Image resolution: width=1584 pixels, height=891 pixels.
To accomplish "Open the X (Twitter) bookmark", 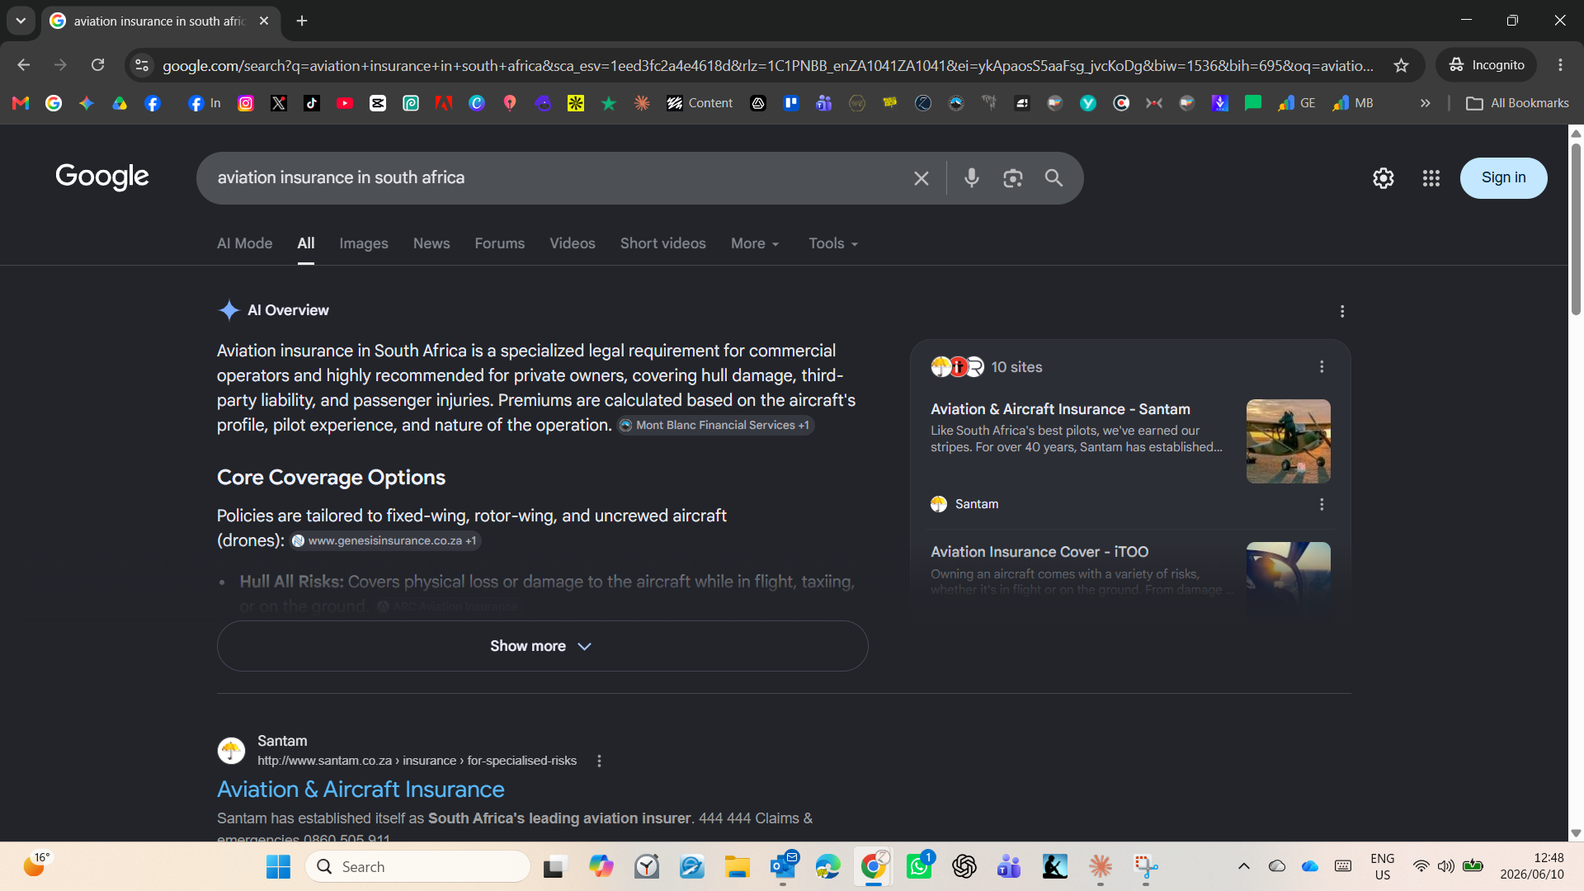I will (279, 103).
